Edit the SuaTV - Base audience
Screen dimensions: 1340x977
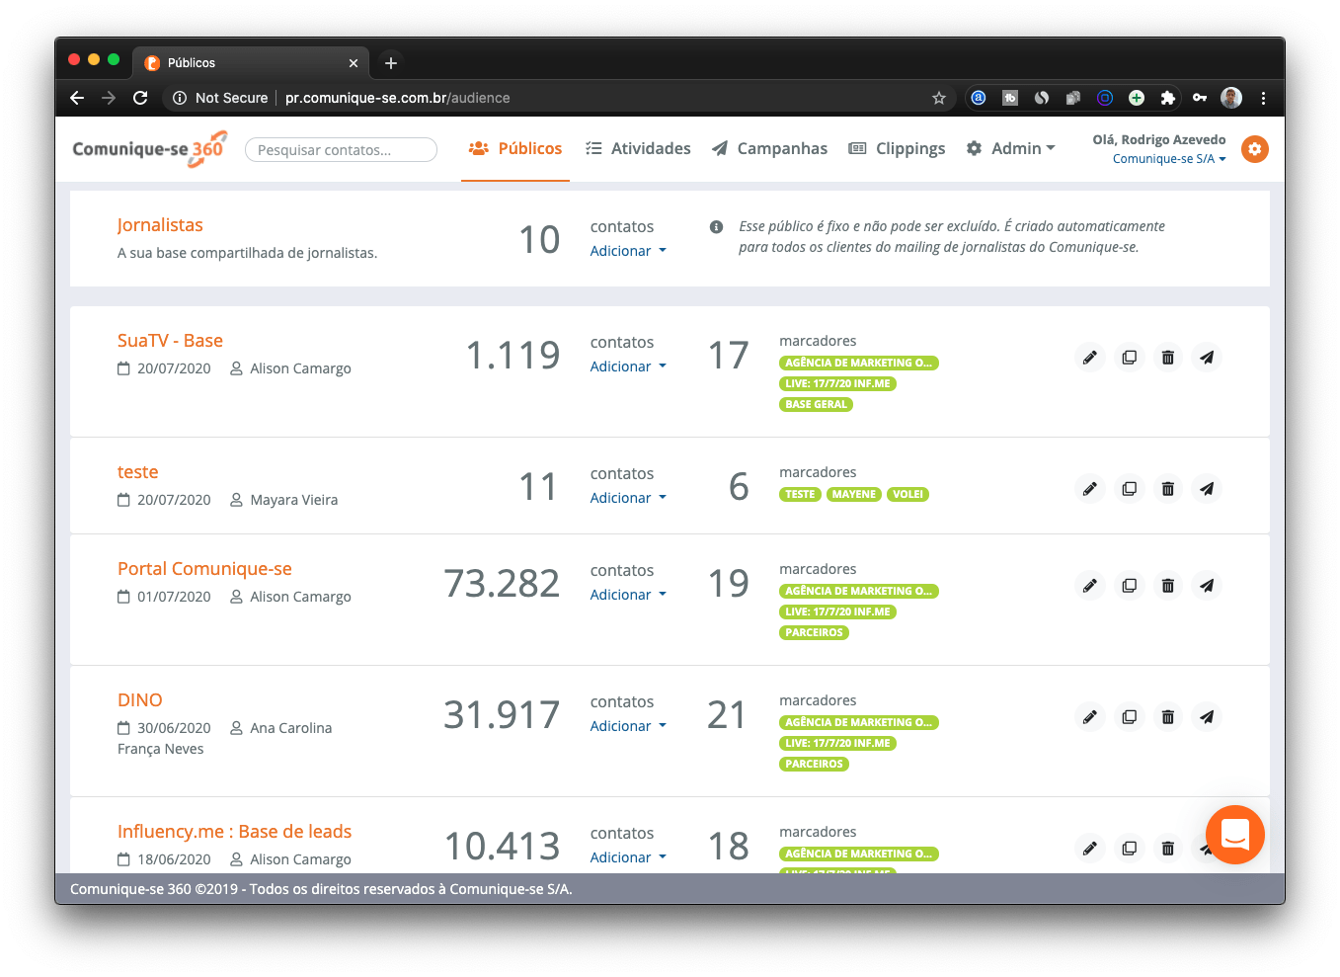coord(1090,358)
